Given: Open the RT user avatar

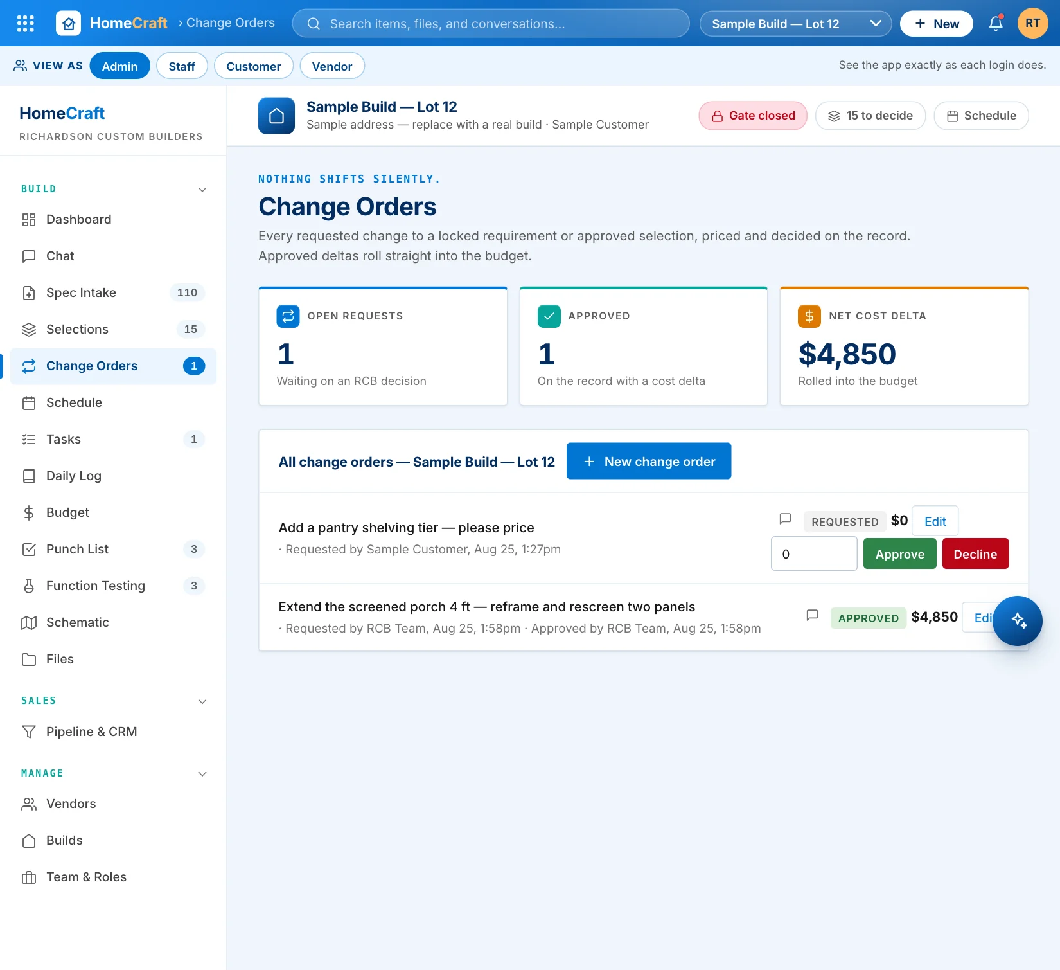Looking at the screenshot, I should tap(1033, 23).
